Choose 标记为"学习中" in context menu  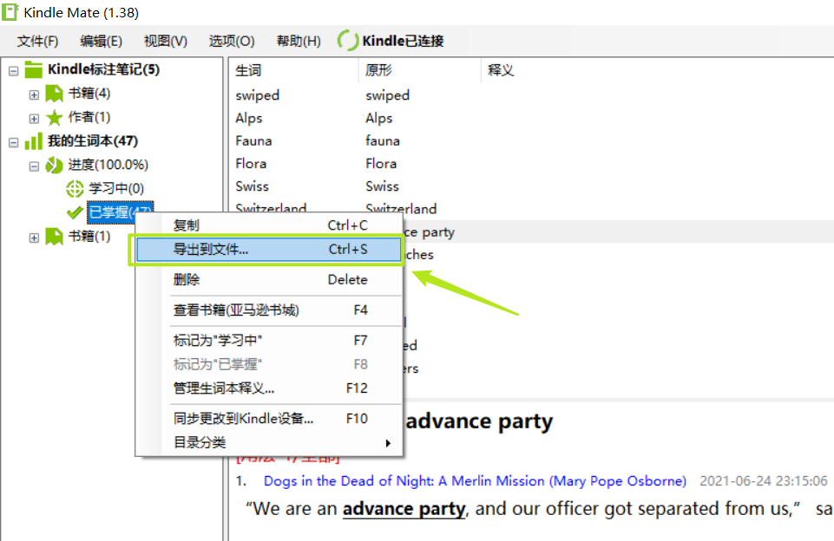269,340
